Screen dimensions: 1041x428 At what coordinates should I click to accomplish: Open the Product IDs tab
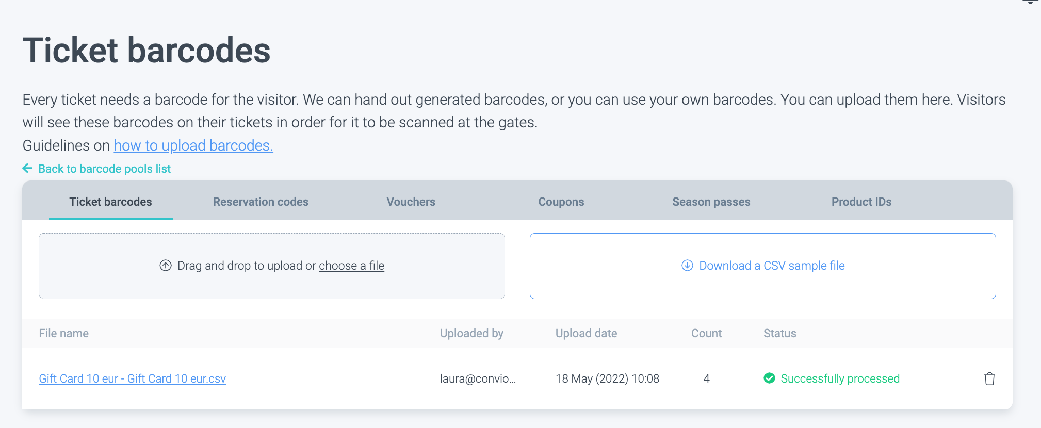[x=861, y=202]
